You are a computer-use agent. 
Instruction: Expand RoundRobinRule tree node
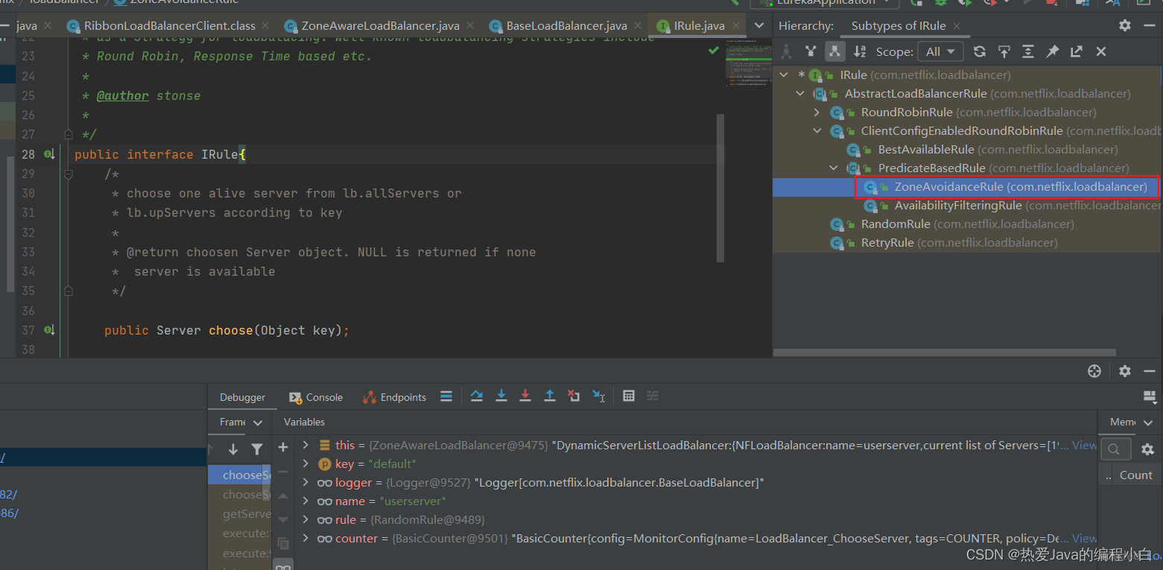click(817, 112)
